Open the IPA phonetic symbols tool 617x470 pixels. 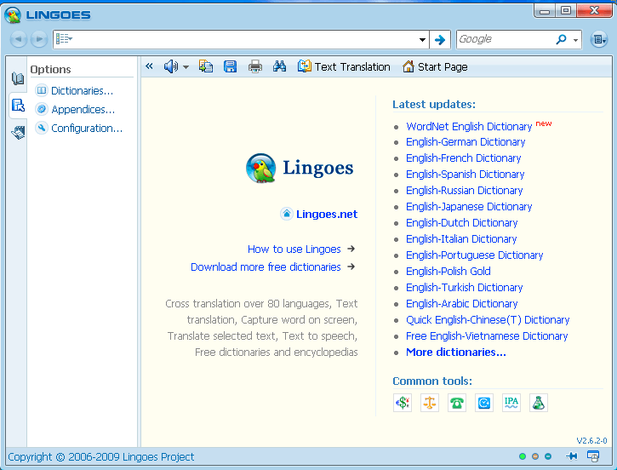(x=511, y=403)
